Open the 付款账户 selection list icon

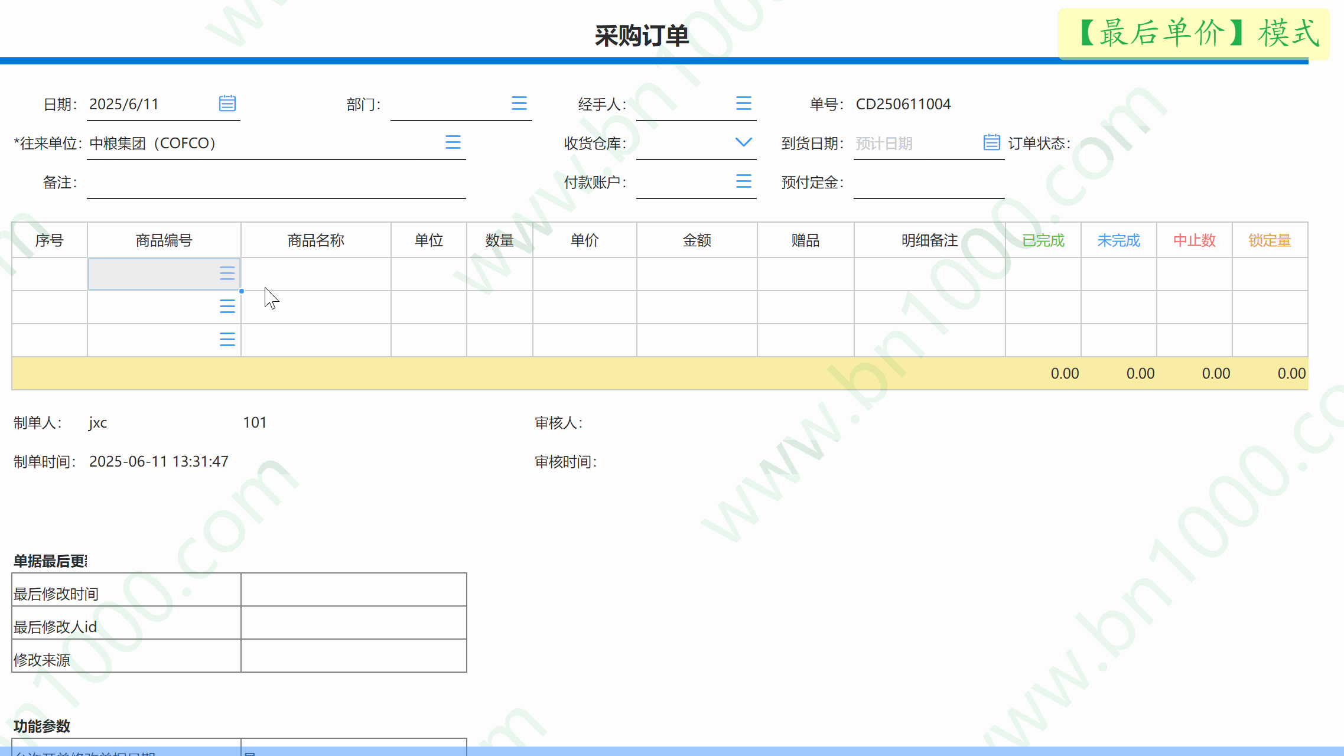743,181
